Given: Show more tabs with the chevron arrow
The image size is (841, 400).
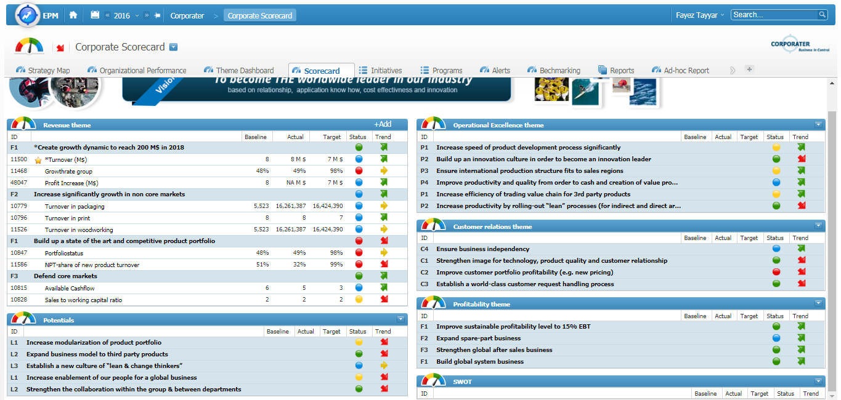Looking at the screenshot, I should coord(732,70).
